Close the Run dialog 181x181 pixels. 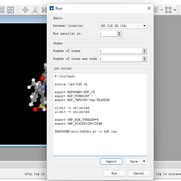[149, 8]
